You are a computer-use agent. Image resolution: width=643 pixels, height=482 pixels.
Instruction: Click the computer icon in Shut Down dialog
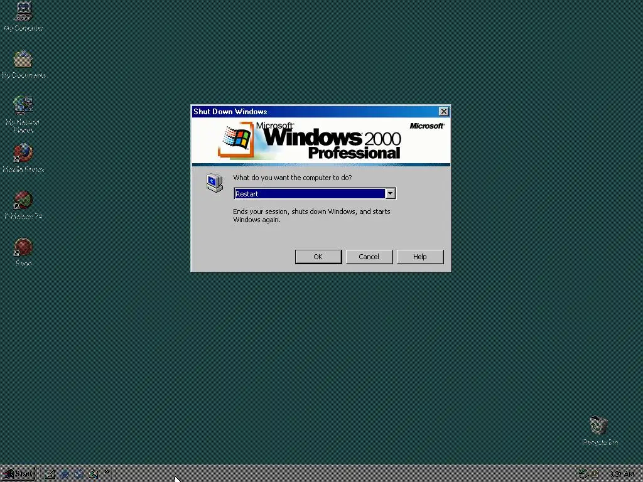[214, 183]
